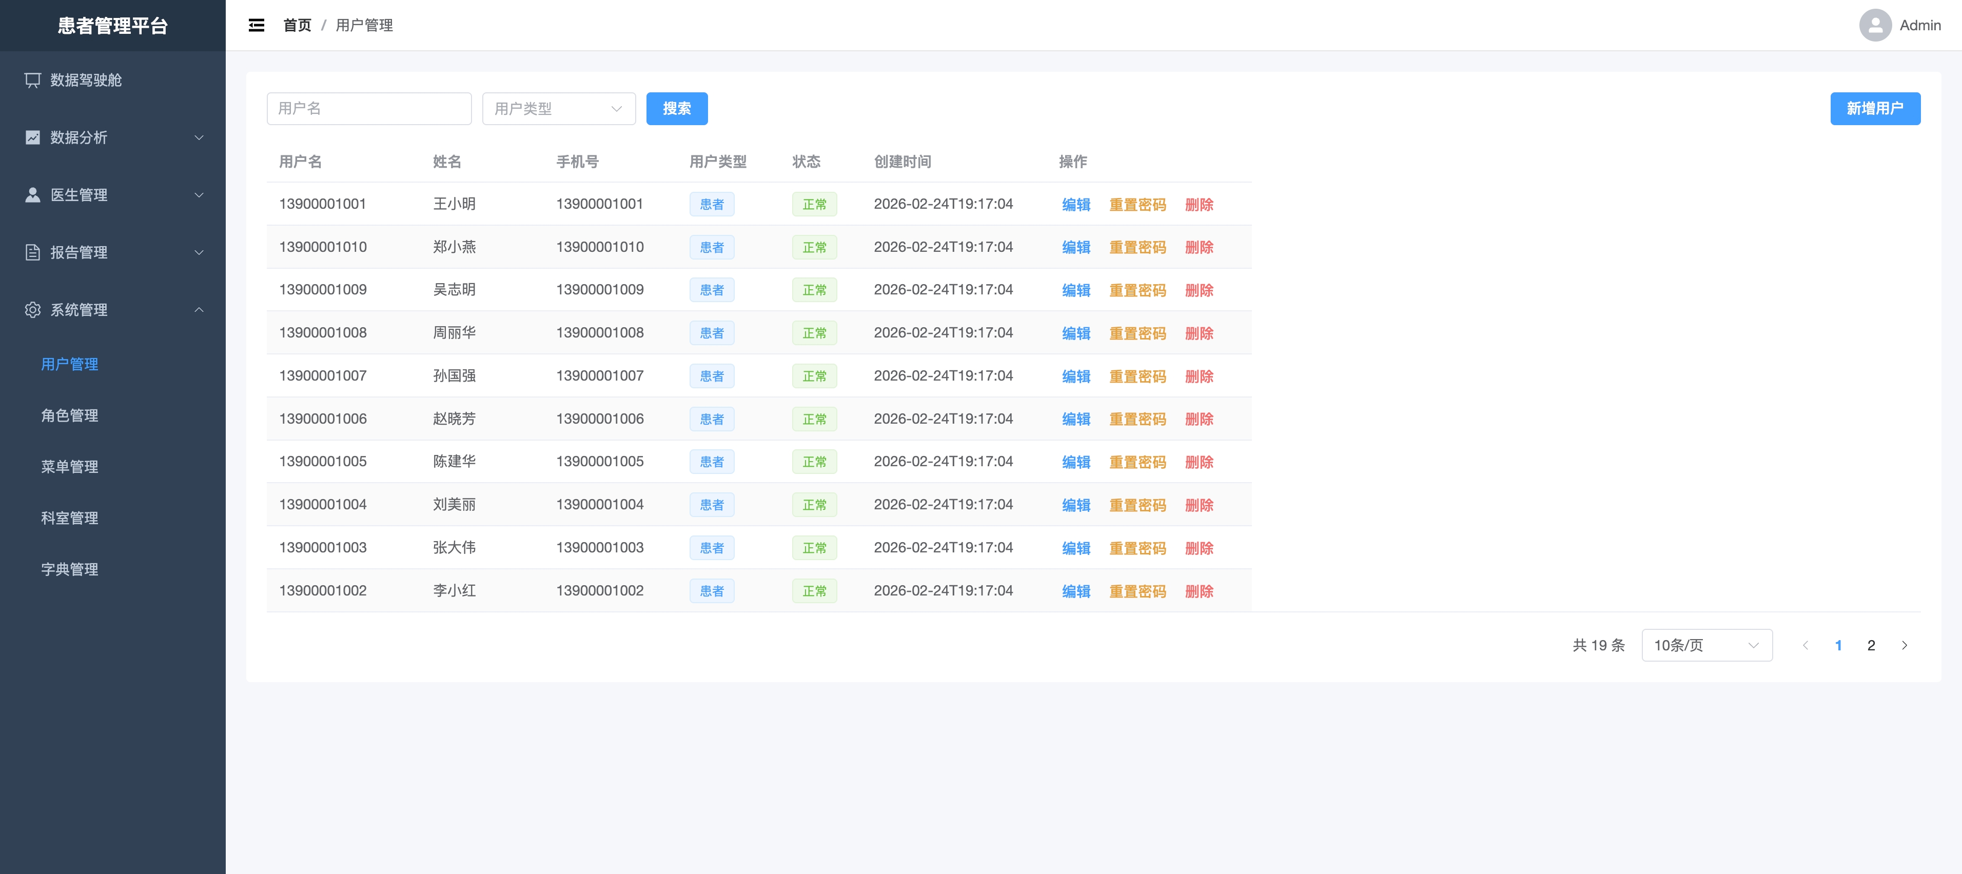The height and width of the screenshot is (874, 1962).
Task: Click 患者管理平台 logo title
Action: [113, 26]
